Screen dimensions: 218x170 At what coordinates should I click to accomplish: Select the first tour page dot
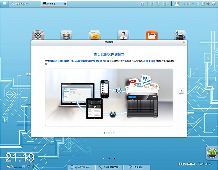[x=104, y=133]
